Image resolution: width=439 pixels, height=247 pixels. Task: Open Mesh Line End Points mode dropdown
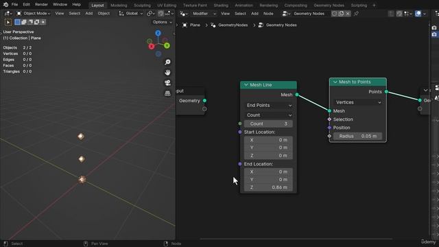(x=269, y=105)
